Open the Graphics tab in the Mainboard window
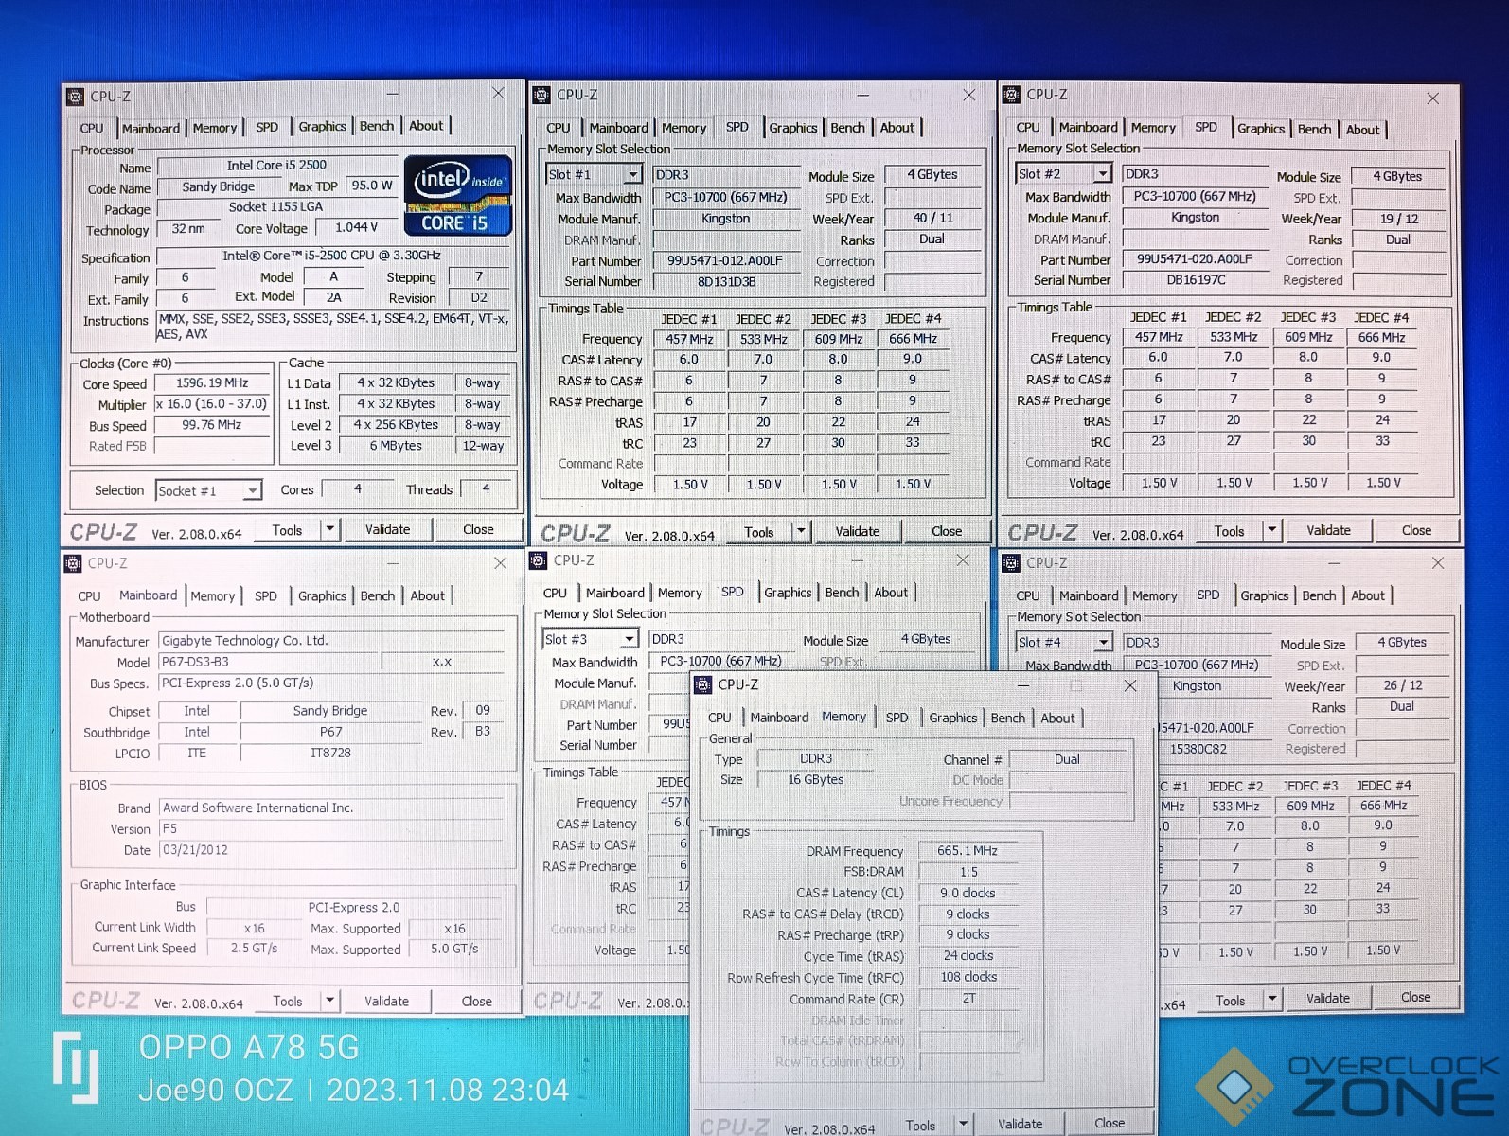This screenshot has width=1509, height=1136. [322, 595]
